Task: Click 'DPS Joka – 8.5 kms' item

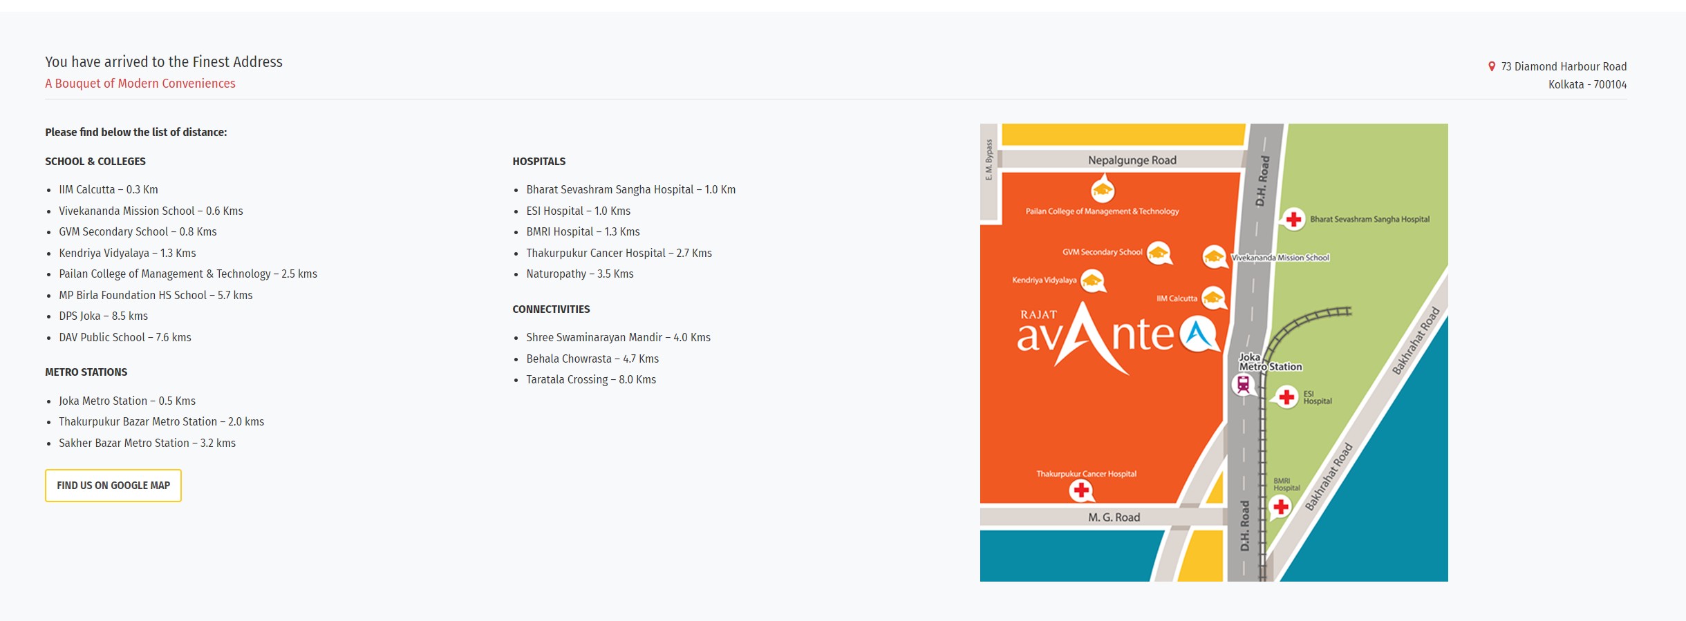Action: click(x=103, y=316)
